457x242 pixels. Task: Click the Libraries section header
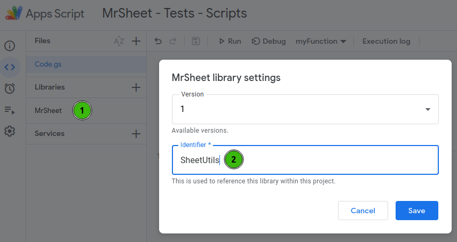point(50,87)
